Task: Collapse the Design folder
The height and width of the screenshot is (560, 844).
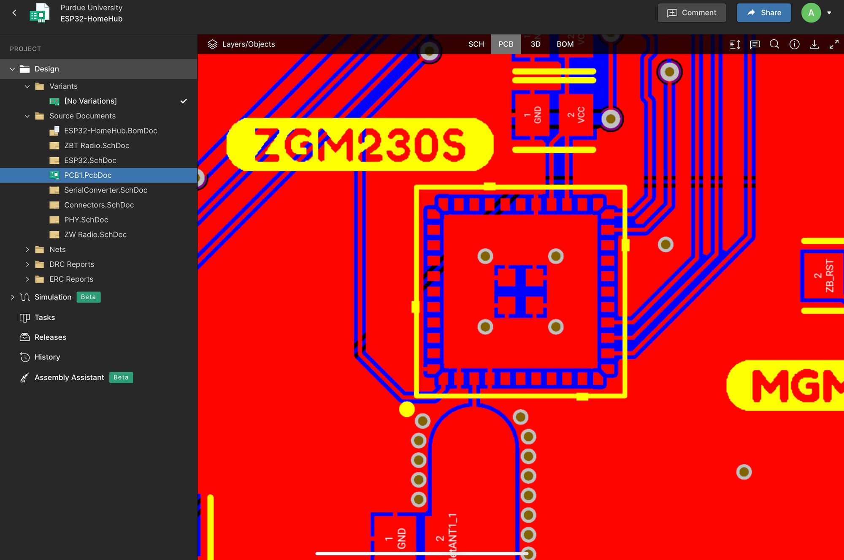Action: point(12,69)
